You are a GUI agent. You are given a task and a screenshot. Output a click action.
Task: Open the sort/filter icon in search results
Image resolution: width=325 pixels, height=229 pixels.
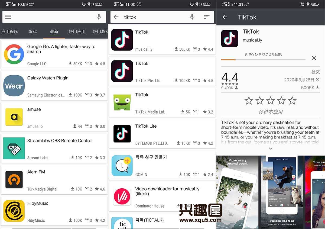207,17
